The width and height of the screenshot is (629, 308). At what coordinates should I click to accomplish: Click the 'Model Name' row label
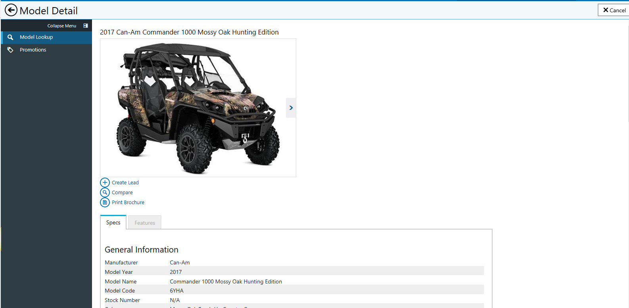click(x=121, y=281)
